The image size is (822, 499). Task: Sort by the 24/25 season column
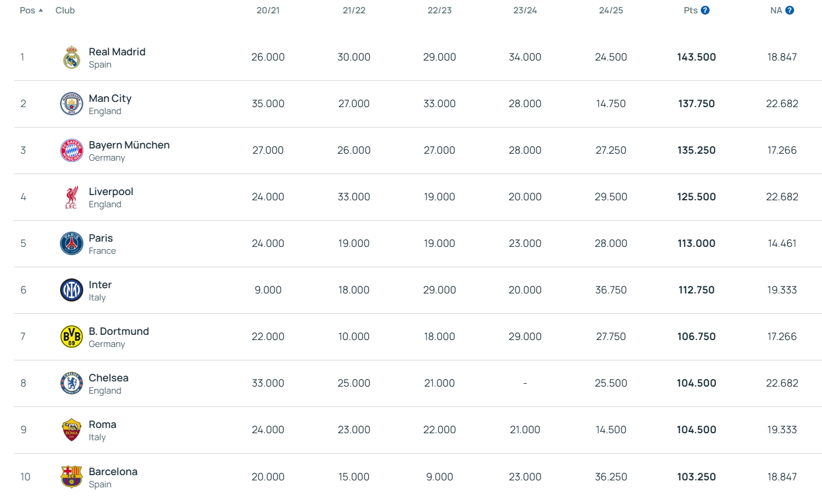(611, 10)
